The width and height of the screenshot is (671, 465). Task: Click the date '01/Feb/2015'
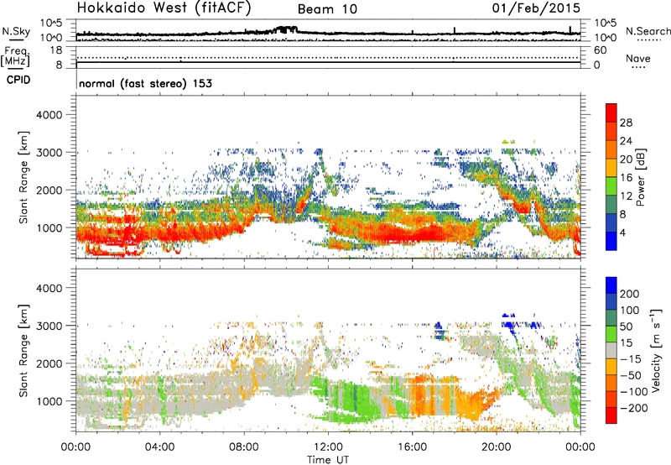[536, 8]
